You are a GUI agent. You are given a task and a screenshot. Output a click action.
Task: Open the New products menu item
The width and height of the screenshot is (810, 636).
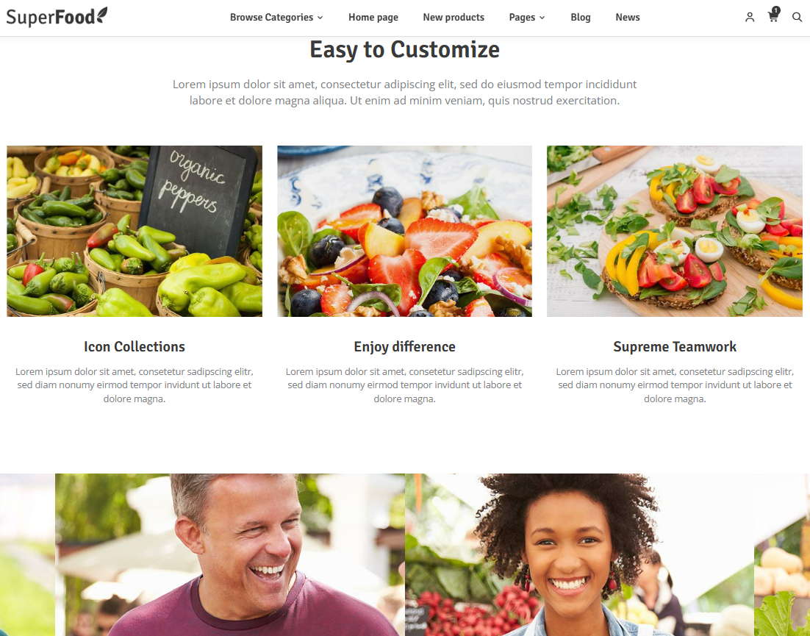coord(454,18)
